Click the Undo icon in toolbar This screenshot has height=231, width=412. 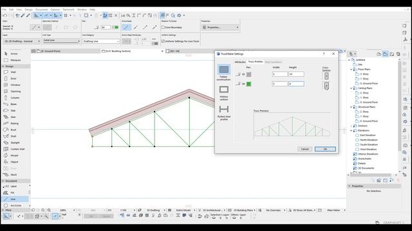5,15
